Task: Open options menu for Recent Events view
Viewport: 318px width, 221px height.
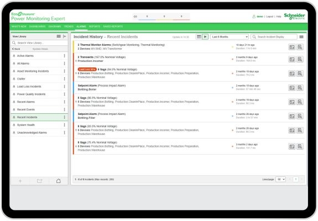Action: tap(64, 109)
